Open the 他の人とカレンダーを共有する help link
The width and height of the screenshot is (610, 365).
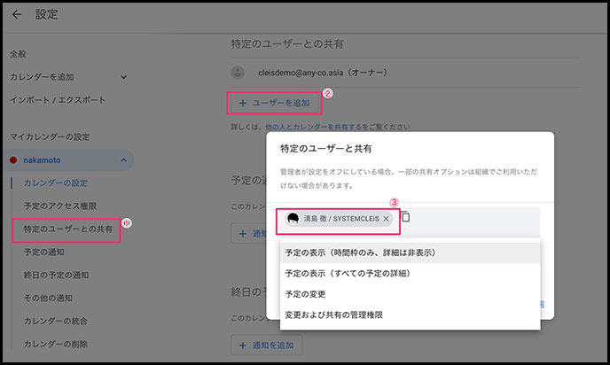click(x=314, y=127)
